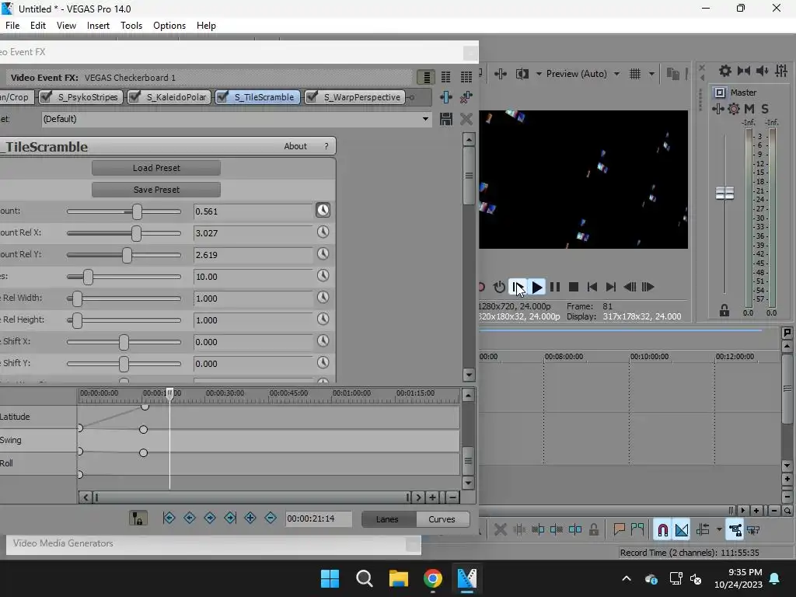Uncheck the S_PsykoStripes effect checkbox

[46, 96]
